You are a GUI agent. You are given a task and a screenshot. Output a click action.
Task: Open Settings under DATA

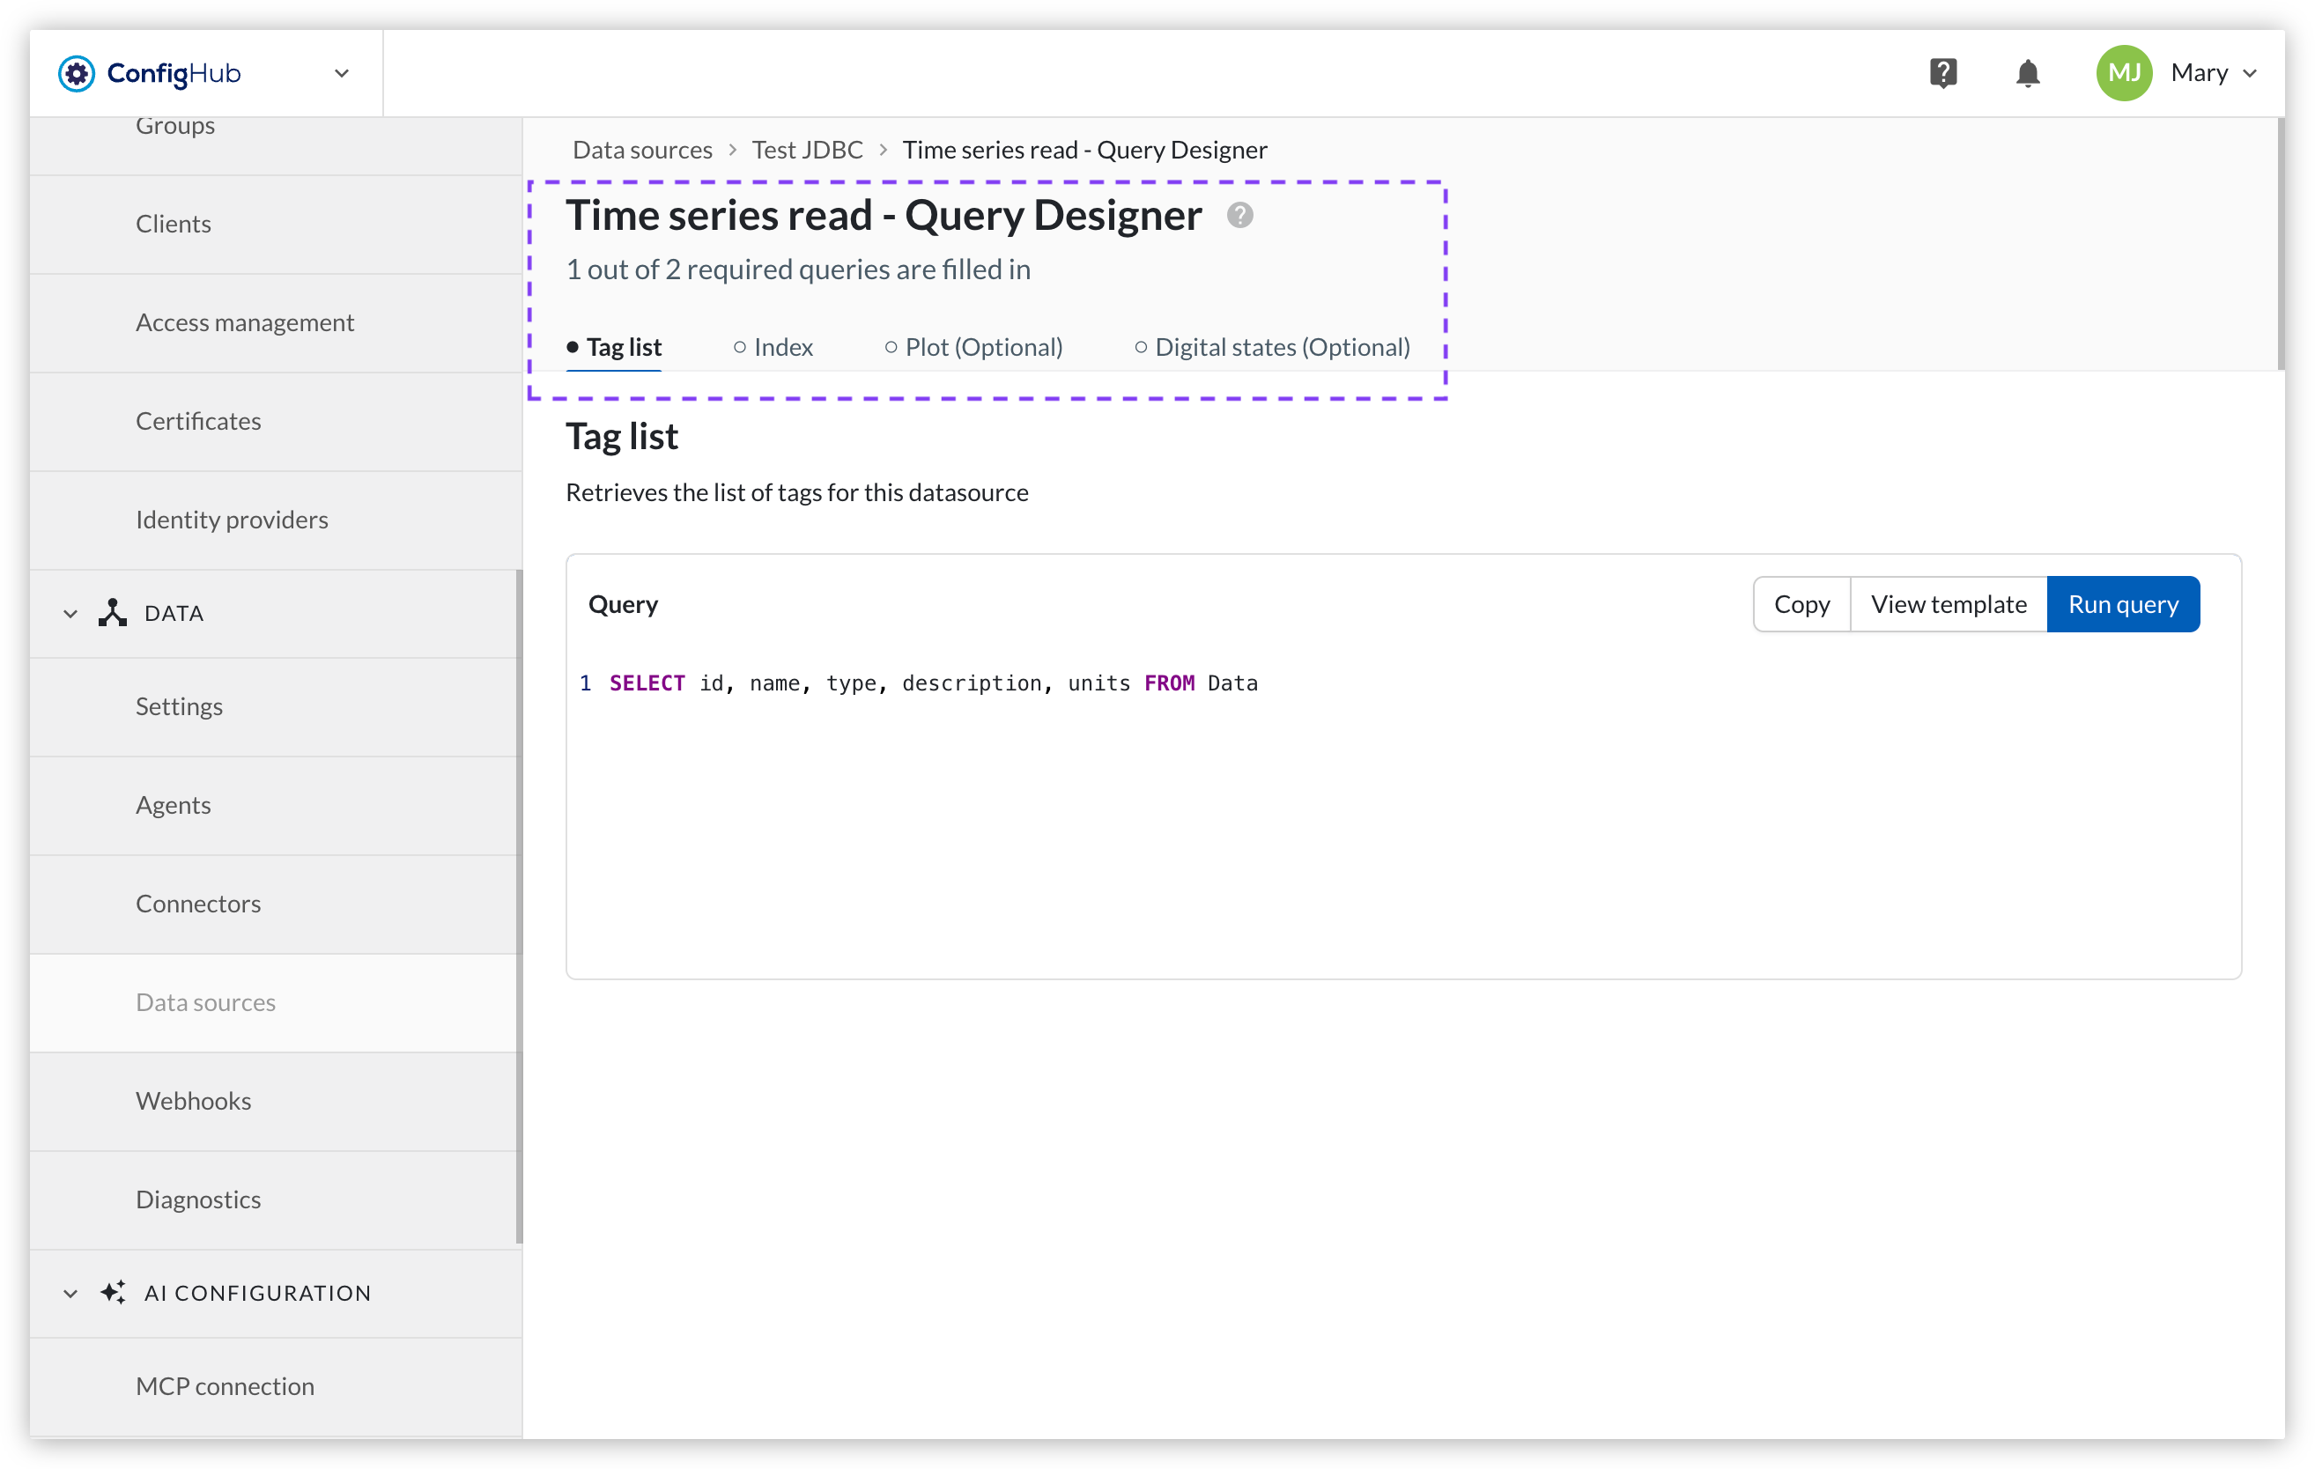[x=276, y=706]
